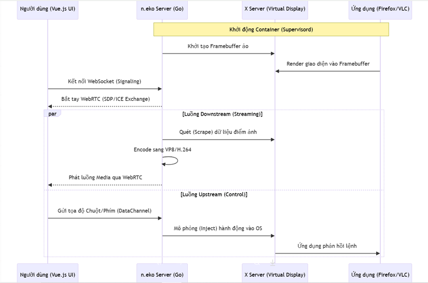The image size is (428, 283).
Task: Select the "Quét (Scrape) dữ liệu điểm ảnh" message
Action: point(218,132)
